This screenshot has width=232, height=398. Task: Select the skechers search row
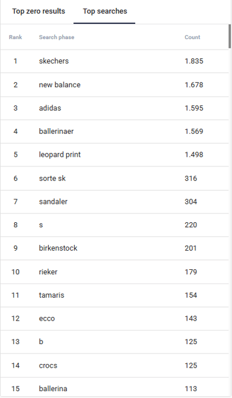coord(114,61)
